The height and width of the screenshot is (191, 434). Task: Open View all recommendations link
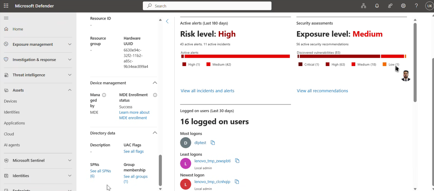[x=322, y=90]
